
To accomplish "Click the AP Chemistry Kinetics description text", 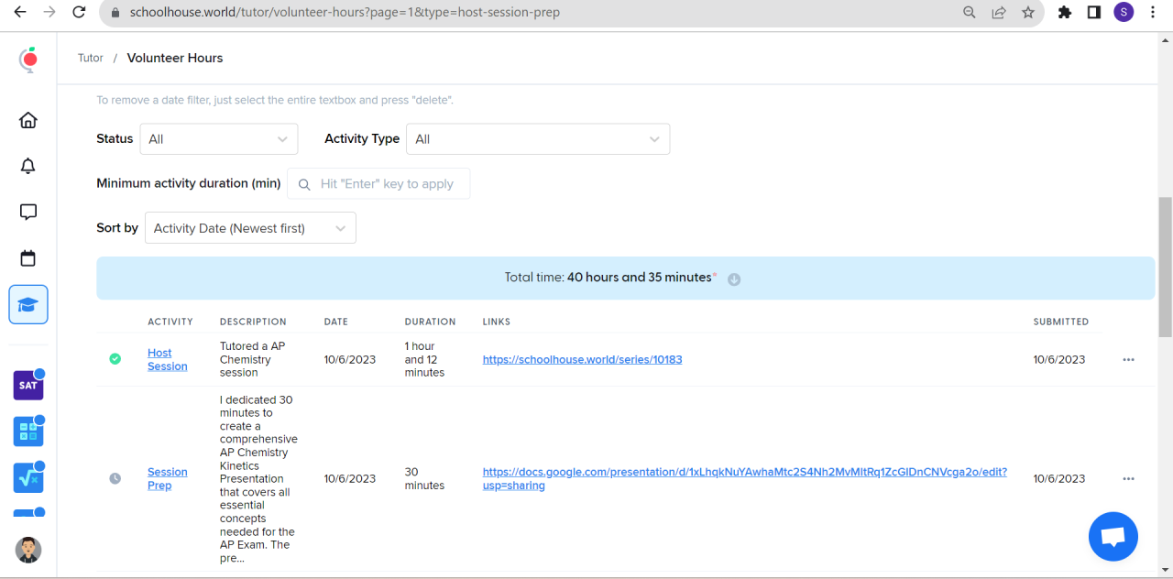I will pyautogui.click(x=258, y=478).
